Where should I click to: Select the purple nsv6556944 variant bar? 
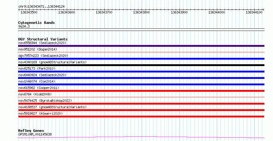tap(141, 46)
